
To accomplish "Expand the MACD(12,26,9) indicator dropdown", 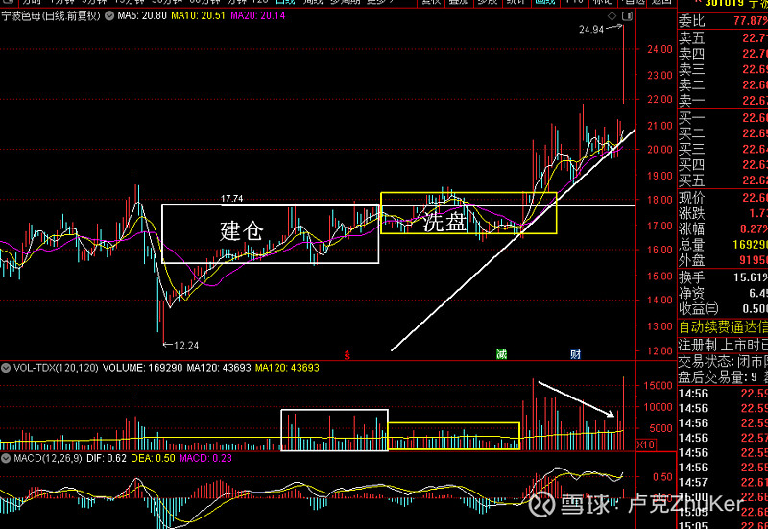I will (6, 459).
